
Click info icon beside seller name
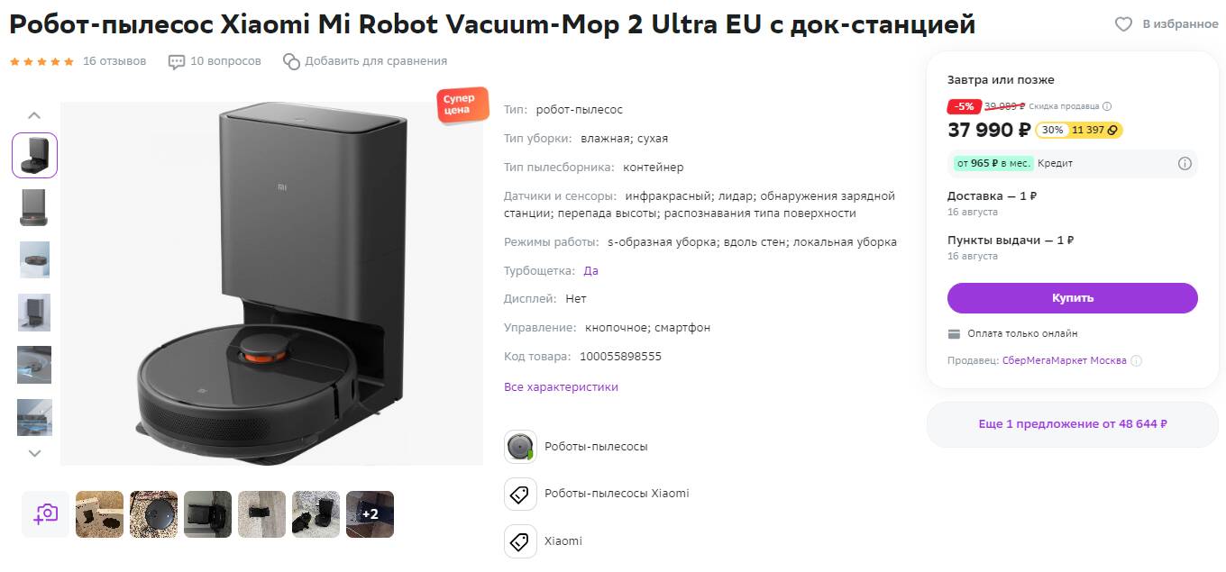pos(1136,361)
